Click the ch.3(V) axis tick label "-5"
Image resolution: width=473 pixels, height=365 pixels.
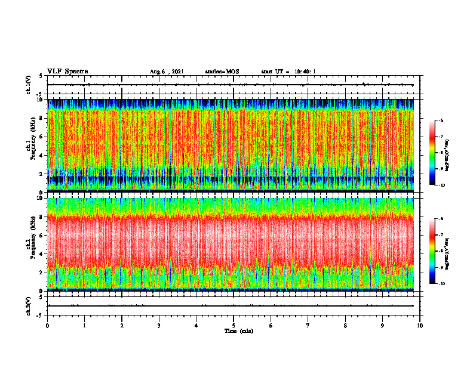(41, 315)
